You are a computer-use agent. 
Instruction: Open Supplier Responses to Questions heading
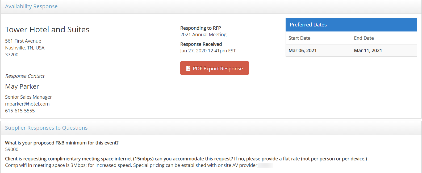[x=46, y=128]
